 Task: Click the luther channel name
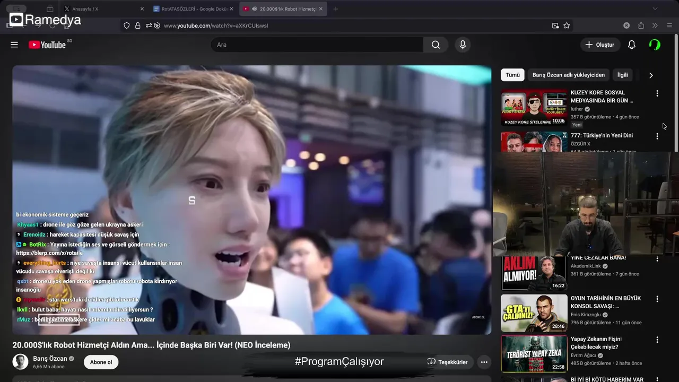pyautogui.click(x=577, y=109)
